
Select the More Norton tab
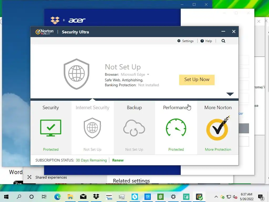tap(218, 128)
